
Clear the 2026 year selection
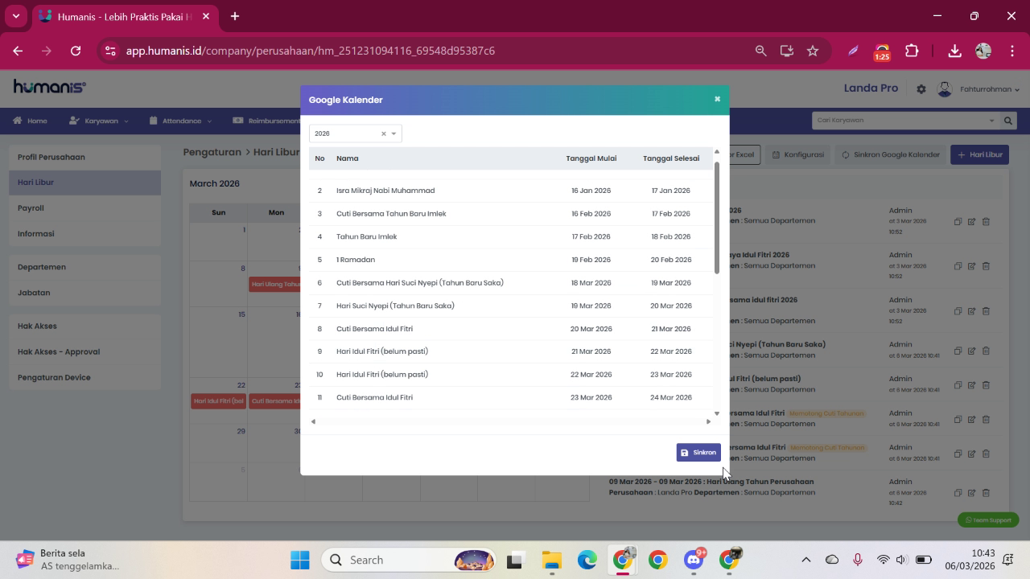[383, 133]
